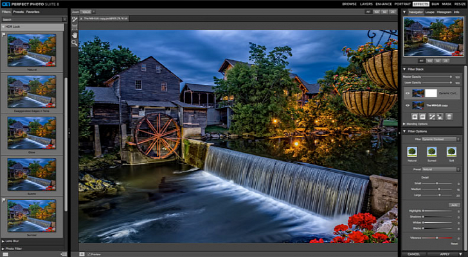Switch to single-column browser view icon
The width and height of the screenshot is (468, 257).
click(5, 254)
